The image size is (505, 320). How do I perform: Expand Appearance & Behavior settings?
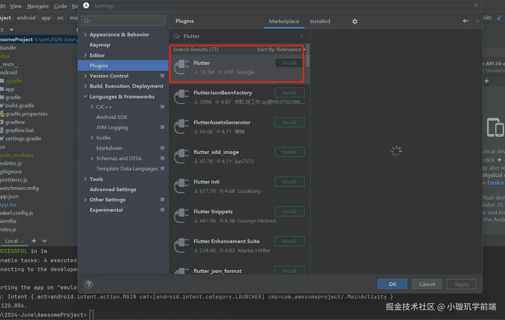[85, 34]
